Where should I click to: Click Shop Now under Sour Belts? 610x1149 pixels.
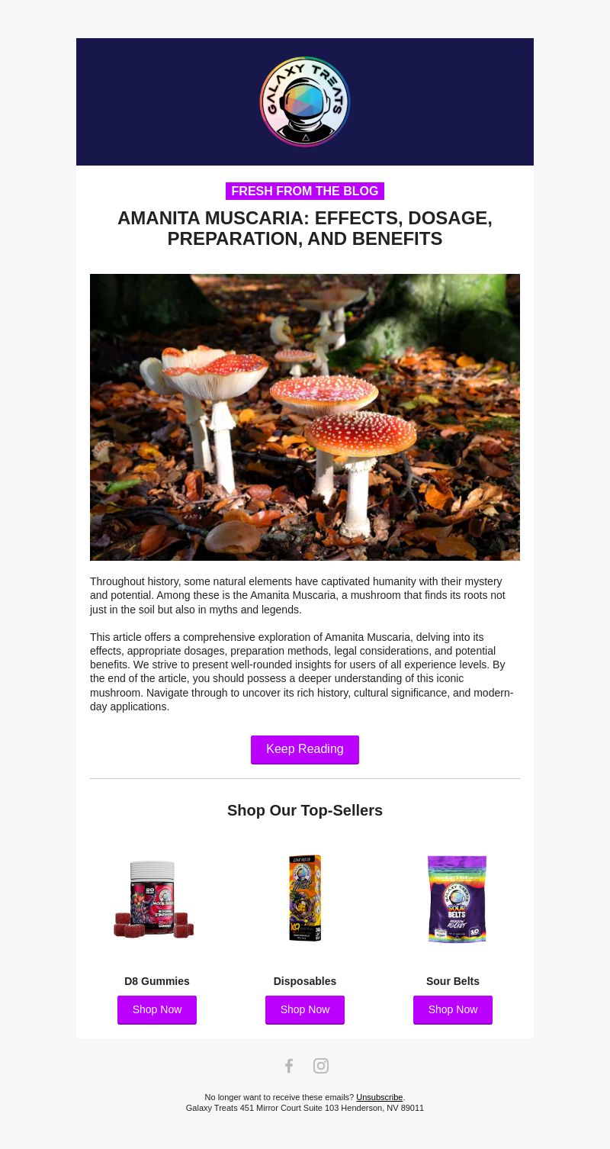[x=453, y=1009]
